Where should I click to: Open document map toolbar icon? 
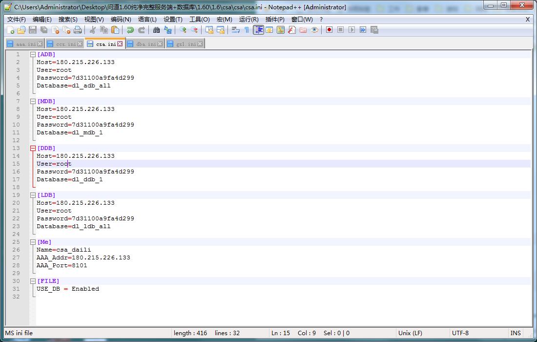pos(281,30)
